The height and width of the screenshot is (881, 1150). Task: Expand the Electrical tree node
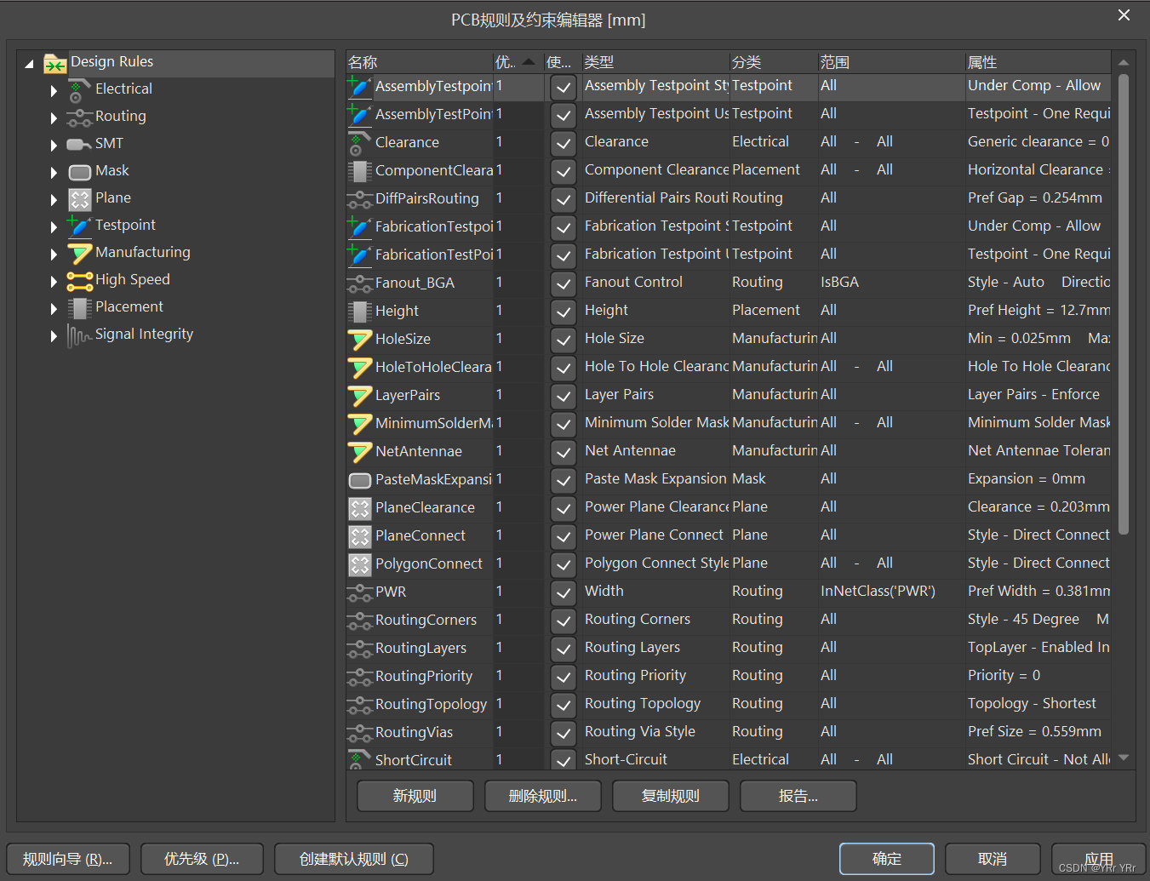[54, 91]
